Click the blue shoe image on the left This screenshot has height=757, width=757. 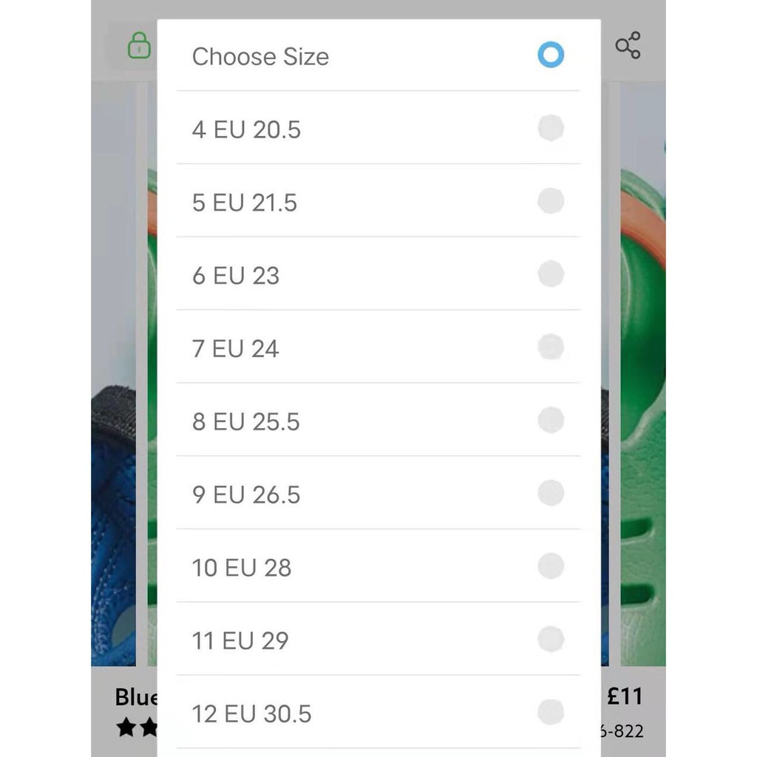pos(113,517)
